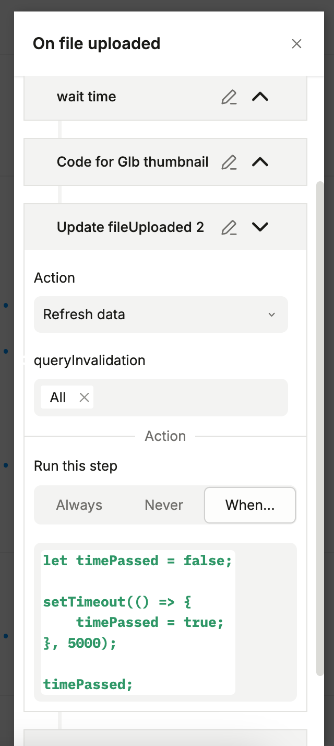The height and width of the screenshot is (746, 334).
Task: Select the When... run condition
Action: (x=250, y=505)
